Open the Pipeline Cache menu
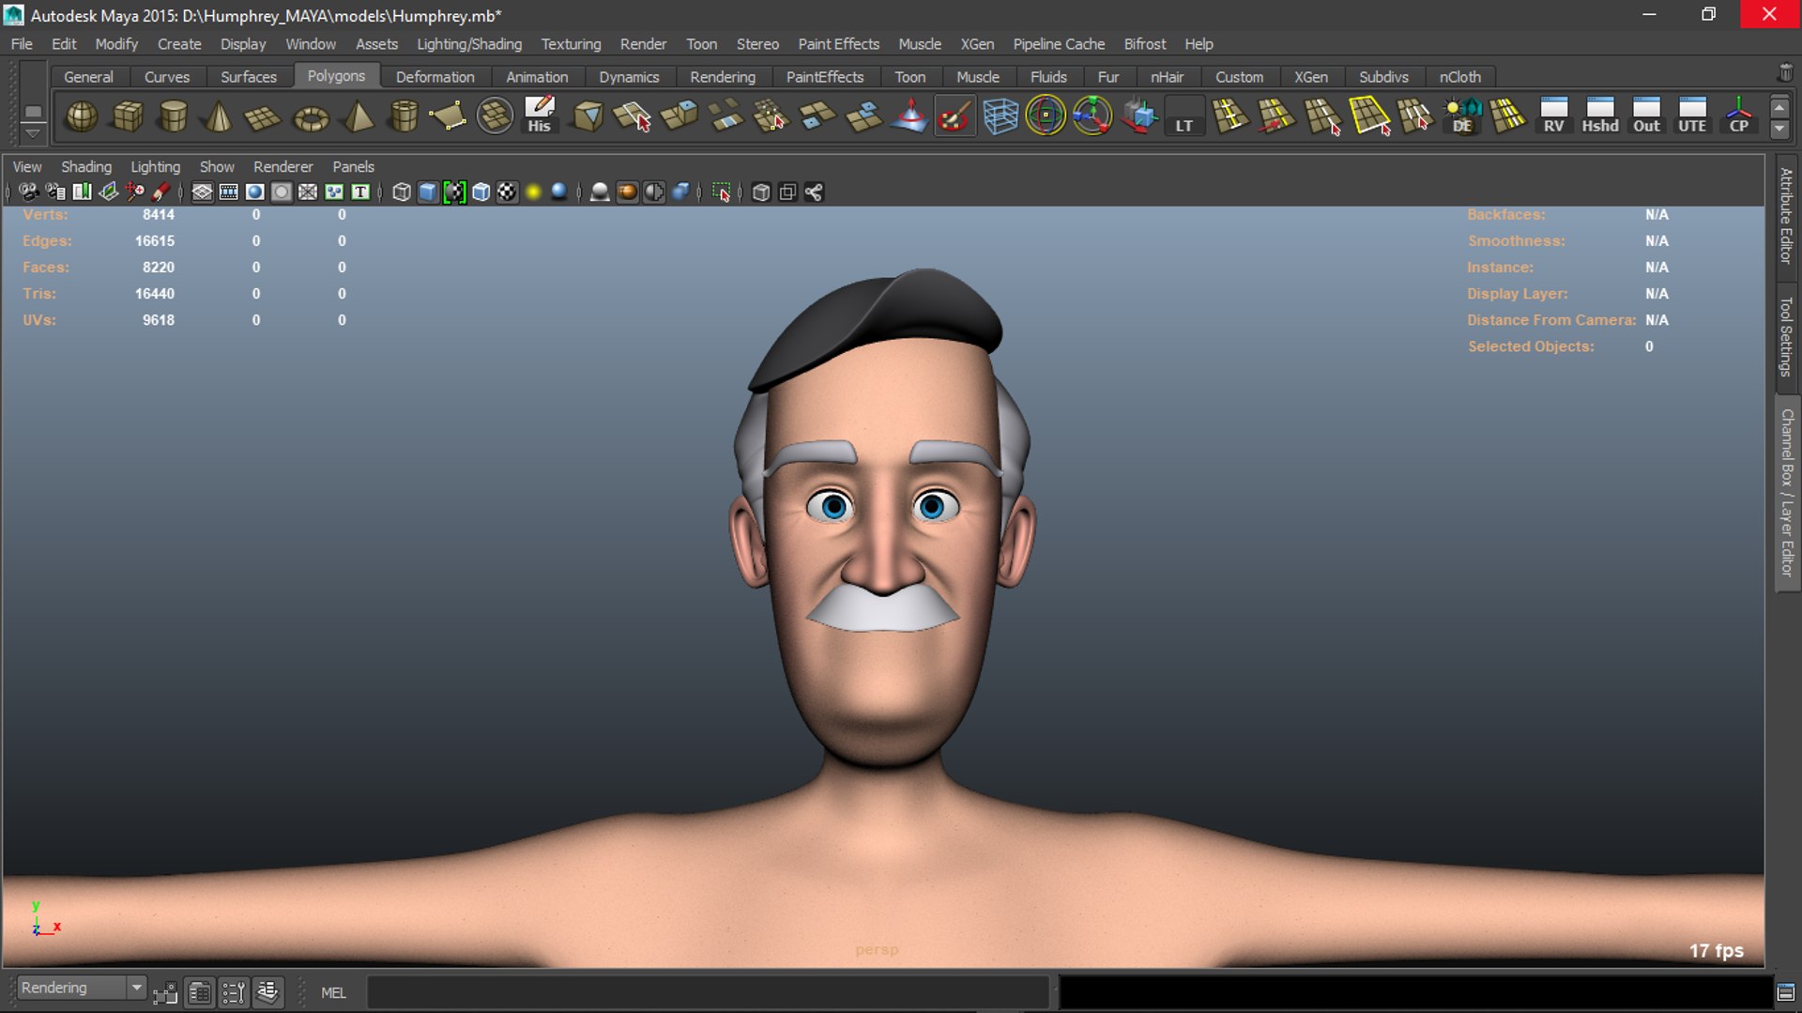This screenshot has width=1802, height=1013. point(1059,44)
